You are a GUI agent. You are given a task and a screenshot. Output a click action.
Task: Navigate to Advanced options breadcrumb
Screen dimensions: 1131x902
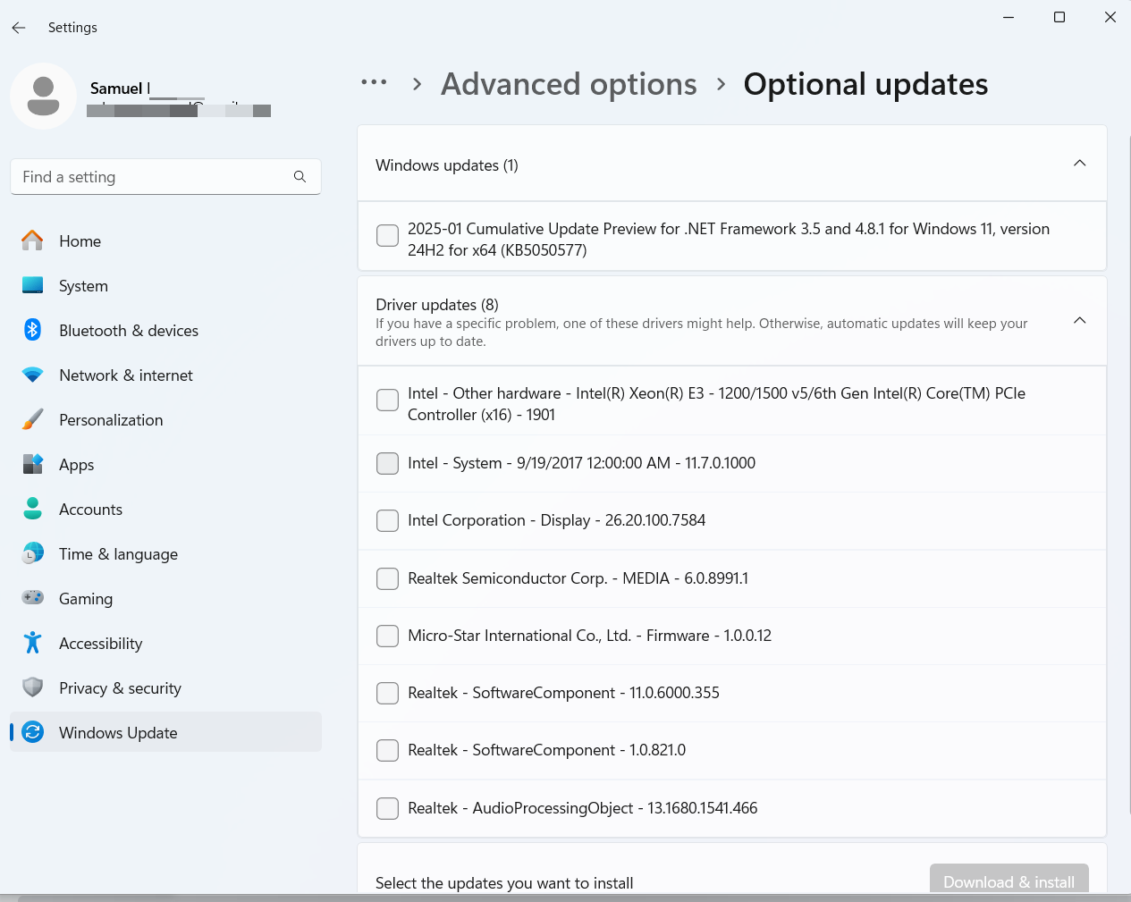[569, 84]
